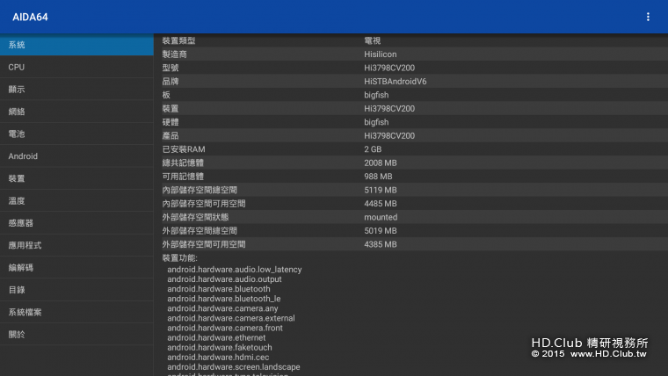Image resolution: width=668 pixels, height=376 pixels.
Task: Click the 已安裝RAM value 2 GB
Action: coord(373,149)
